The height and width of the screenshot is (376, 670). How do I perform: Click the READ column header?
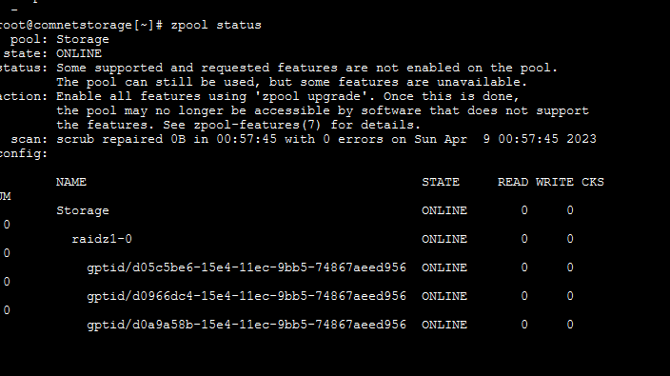[x=513, y=182]
